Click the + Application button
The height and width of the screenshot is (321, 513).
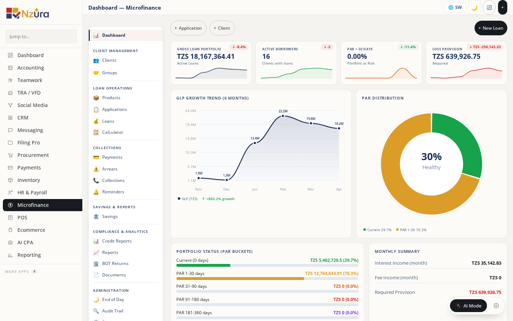pos(188,28)
